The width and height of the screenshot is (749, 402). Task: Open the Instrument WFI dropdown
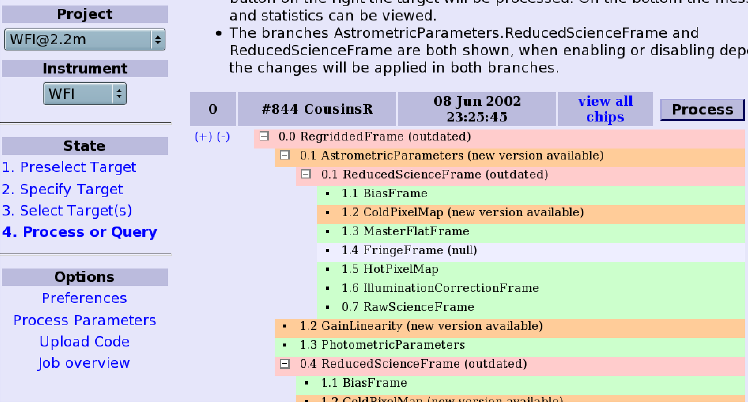85,93
